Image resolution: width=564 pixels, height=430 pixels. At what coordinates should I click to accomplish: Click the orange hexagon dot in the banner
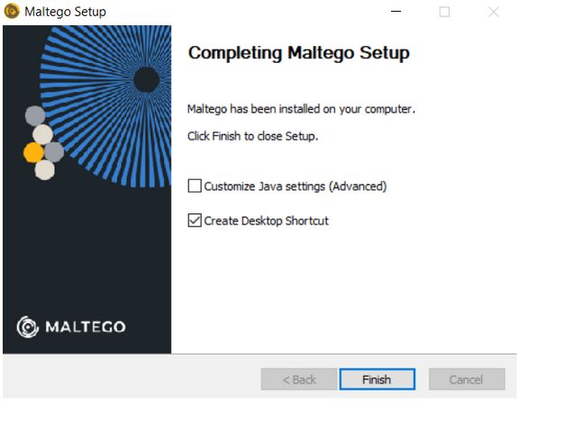(x=33, y=152)
